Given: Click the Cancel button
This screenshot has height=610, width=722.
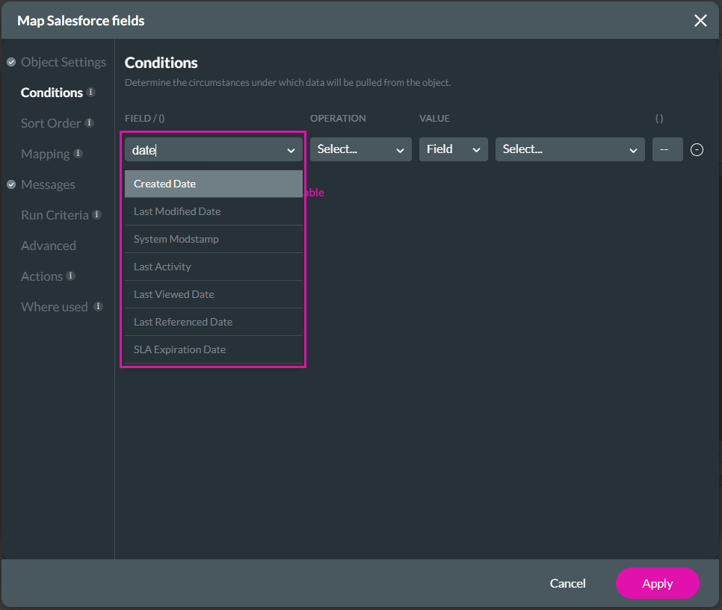Looking at the screenshot, I should (567, 583).
